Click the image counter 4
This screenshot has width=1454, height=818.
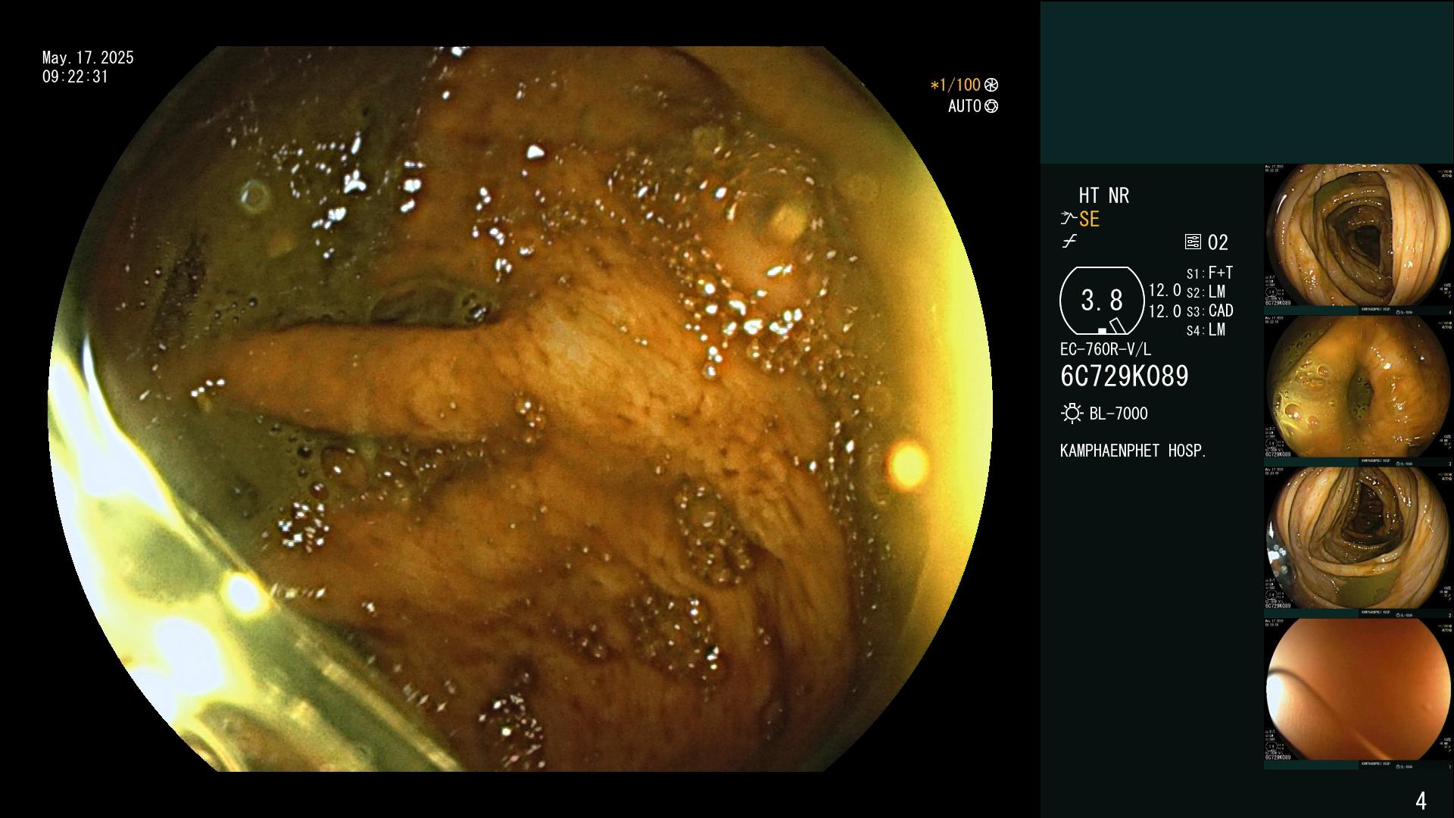tap(1421, 801)
